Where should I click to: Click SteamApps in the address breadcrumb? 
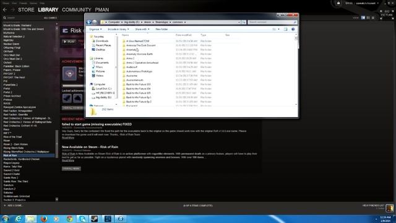coord(161,22)
